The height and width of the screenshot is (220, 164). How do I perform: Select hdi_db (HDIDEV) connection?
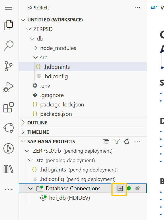click(x=83, y=198)
